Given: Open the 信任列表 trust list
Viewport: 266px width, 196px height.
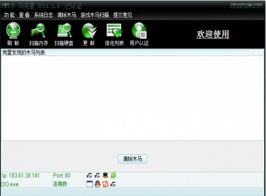Looking at the screenshot, I should 114,34.
